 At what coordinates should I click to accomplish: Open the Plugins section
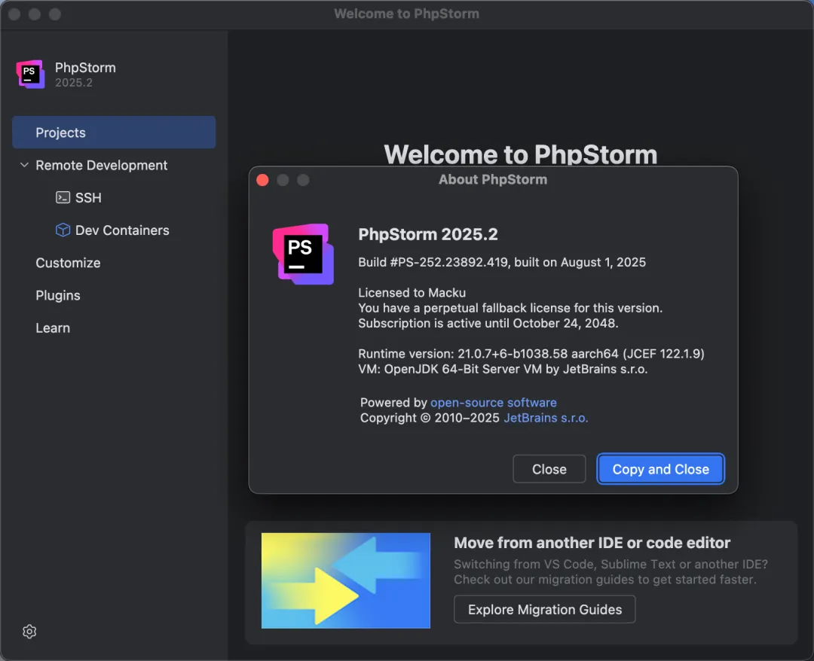pyautogui.click(x=58, y=296)
